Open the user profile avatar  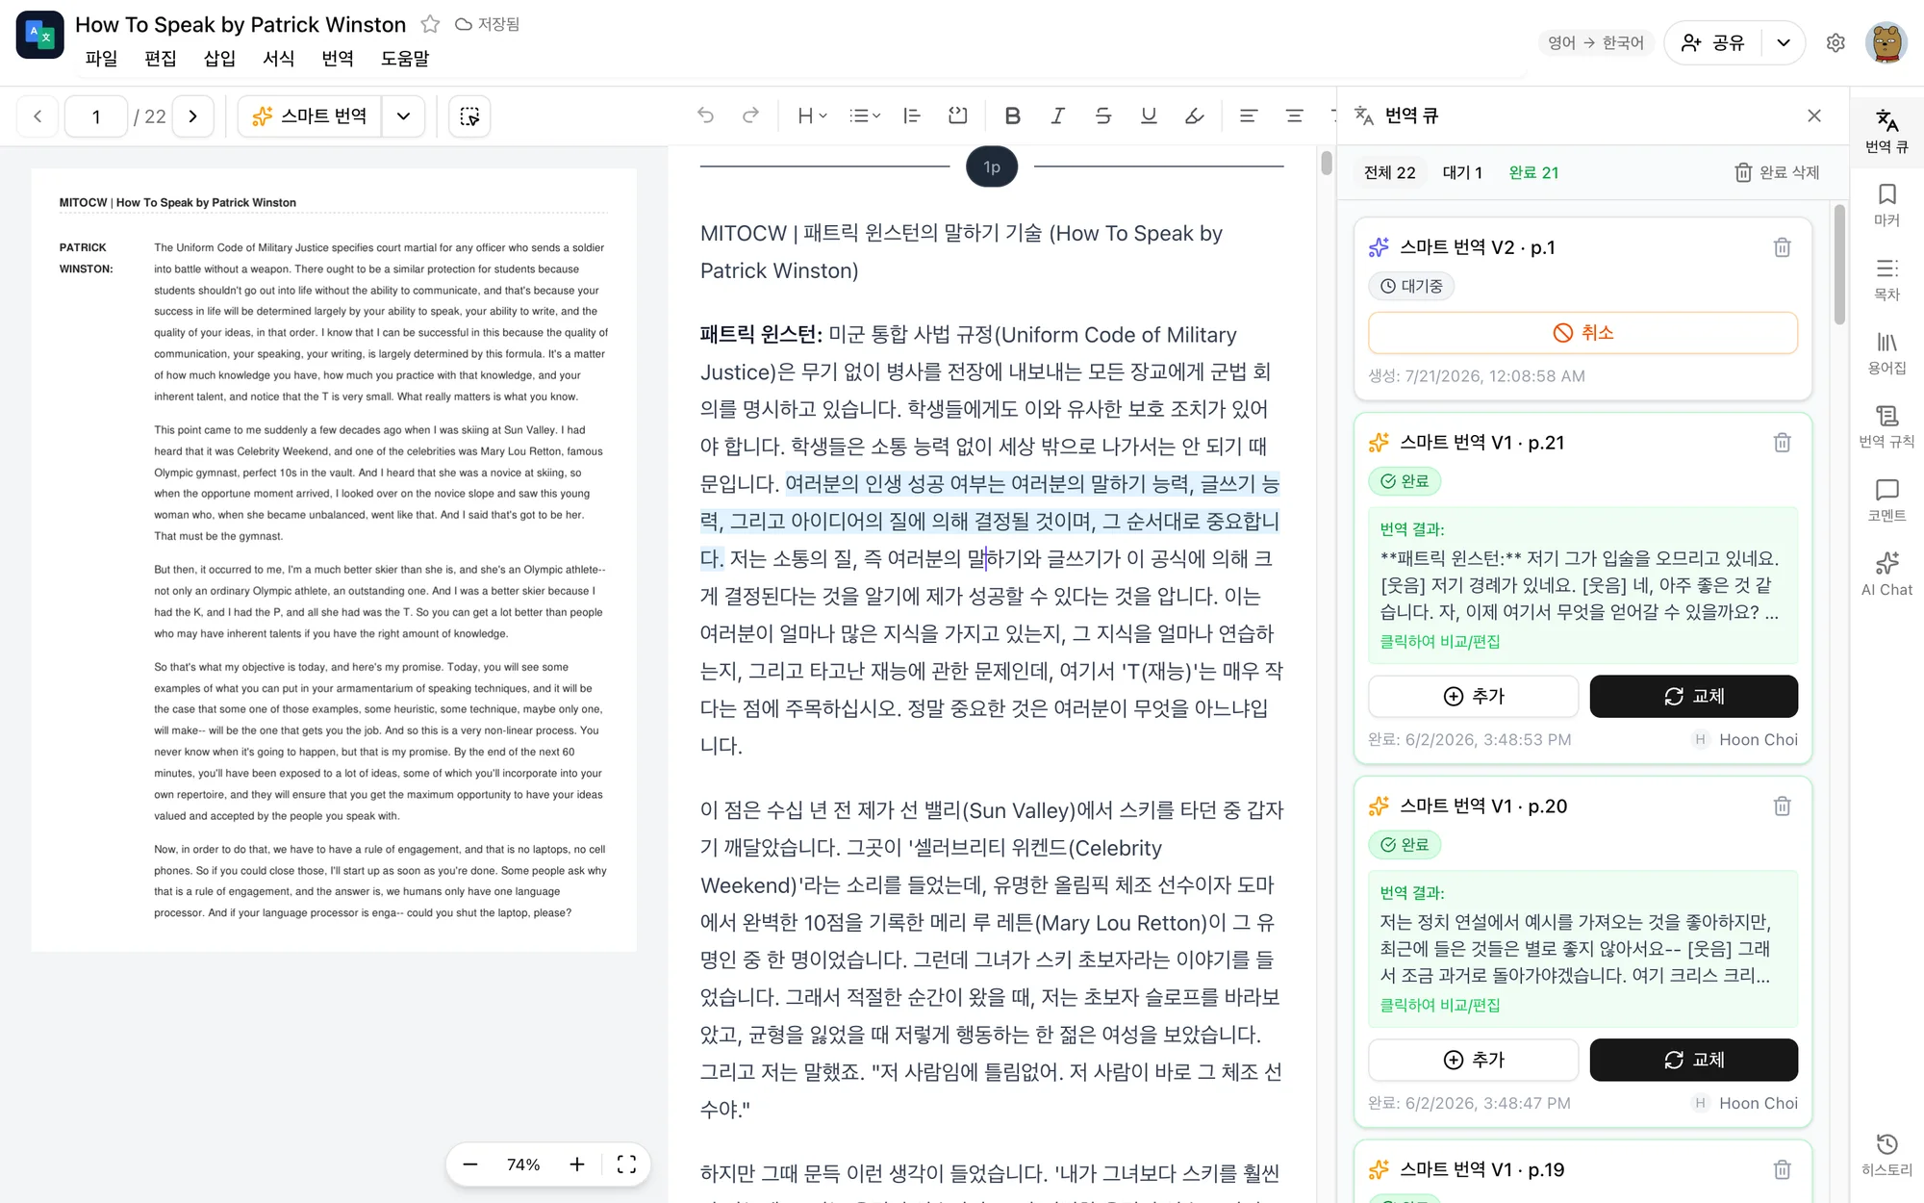click(1886, 43)
